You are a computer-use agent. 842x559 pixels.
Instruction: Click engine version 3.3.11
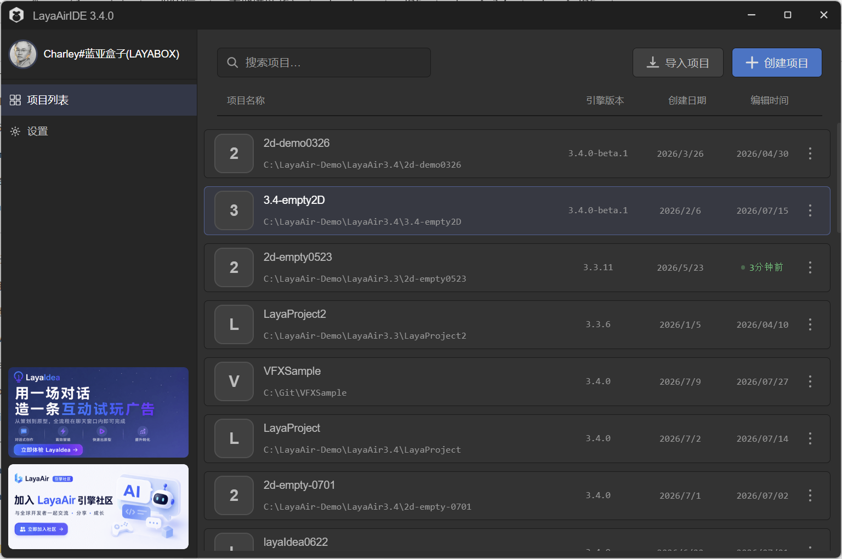click(x=598, y=267)
